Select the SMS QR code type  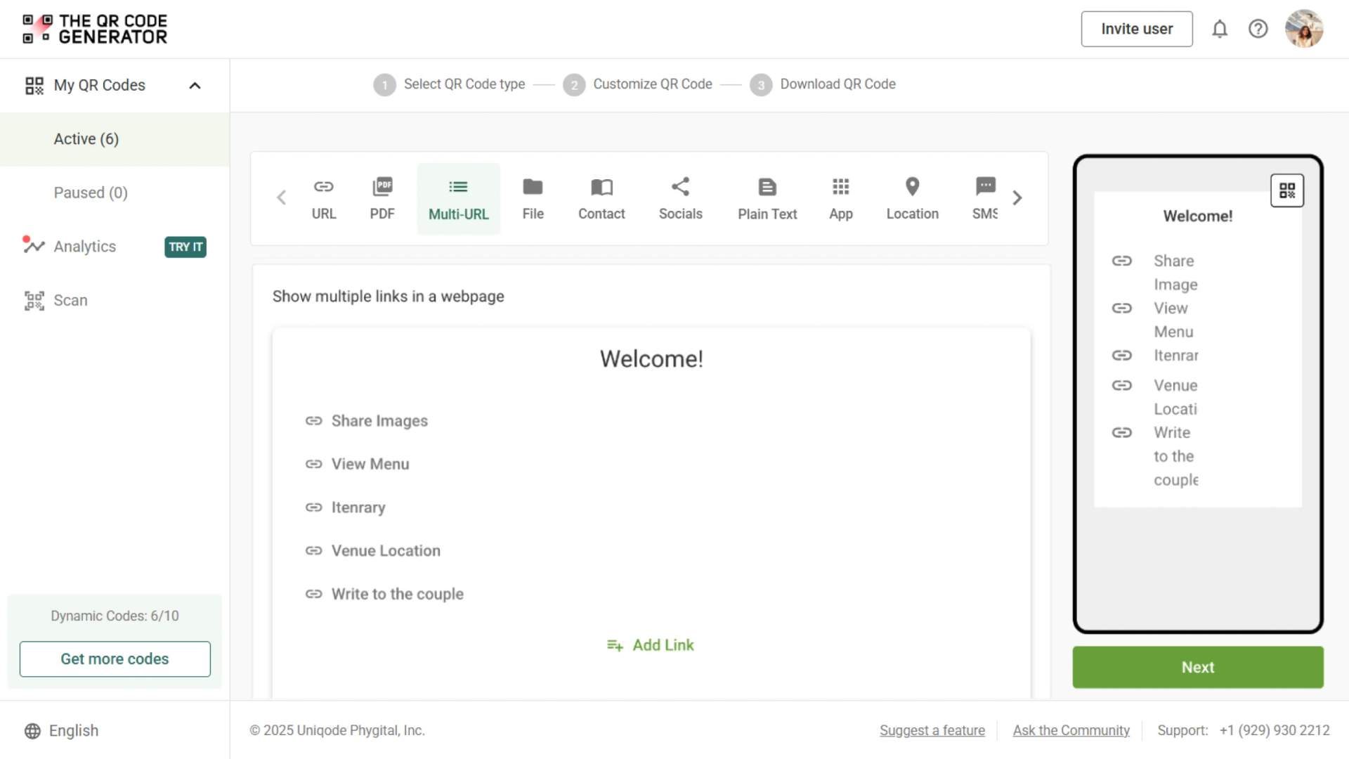click(985, 199)
